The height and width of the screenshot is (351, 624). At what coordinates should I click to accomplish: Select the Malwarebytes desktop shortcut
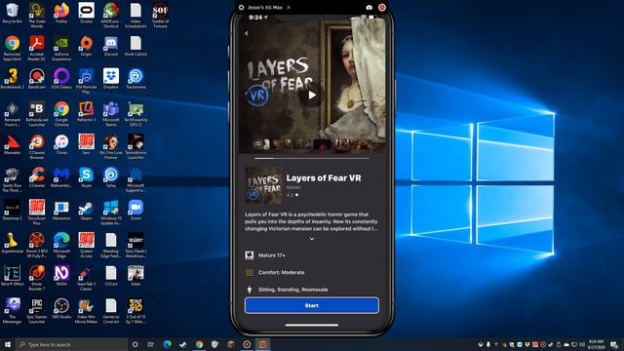click(61, 177)
